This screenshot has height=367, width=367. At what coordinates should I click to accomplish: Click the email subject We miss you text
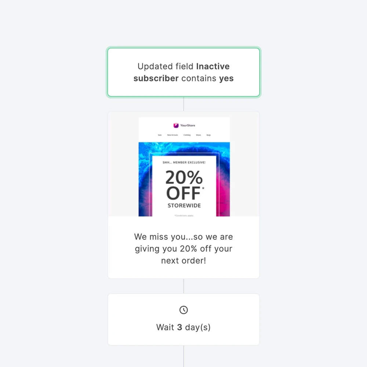(x=183, y=248)
